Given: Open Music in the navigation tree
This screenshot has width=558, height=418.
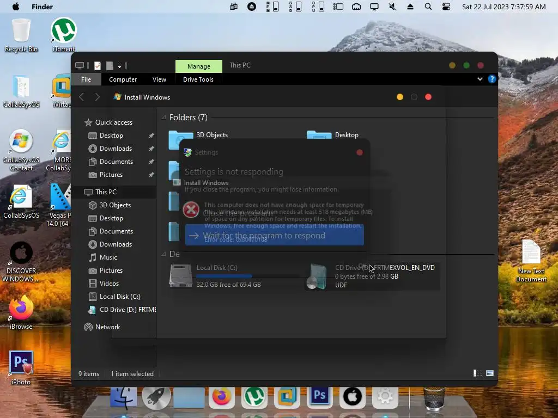Looking at the screenshot, I should tap(103, 257).
